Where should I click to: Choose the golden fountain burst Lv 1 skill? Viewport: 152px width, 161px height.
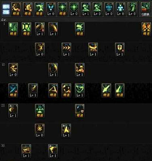(66, 131)
